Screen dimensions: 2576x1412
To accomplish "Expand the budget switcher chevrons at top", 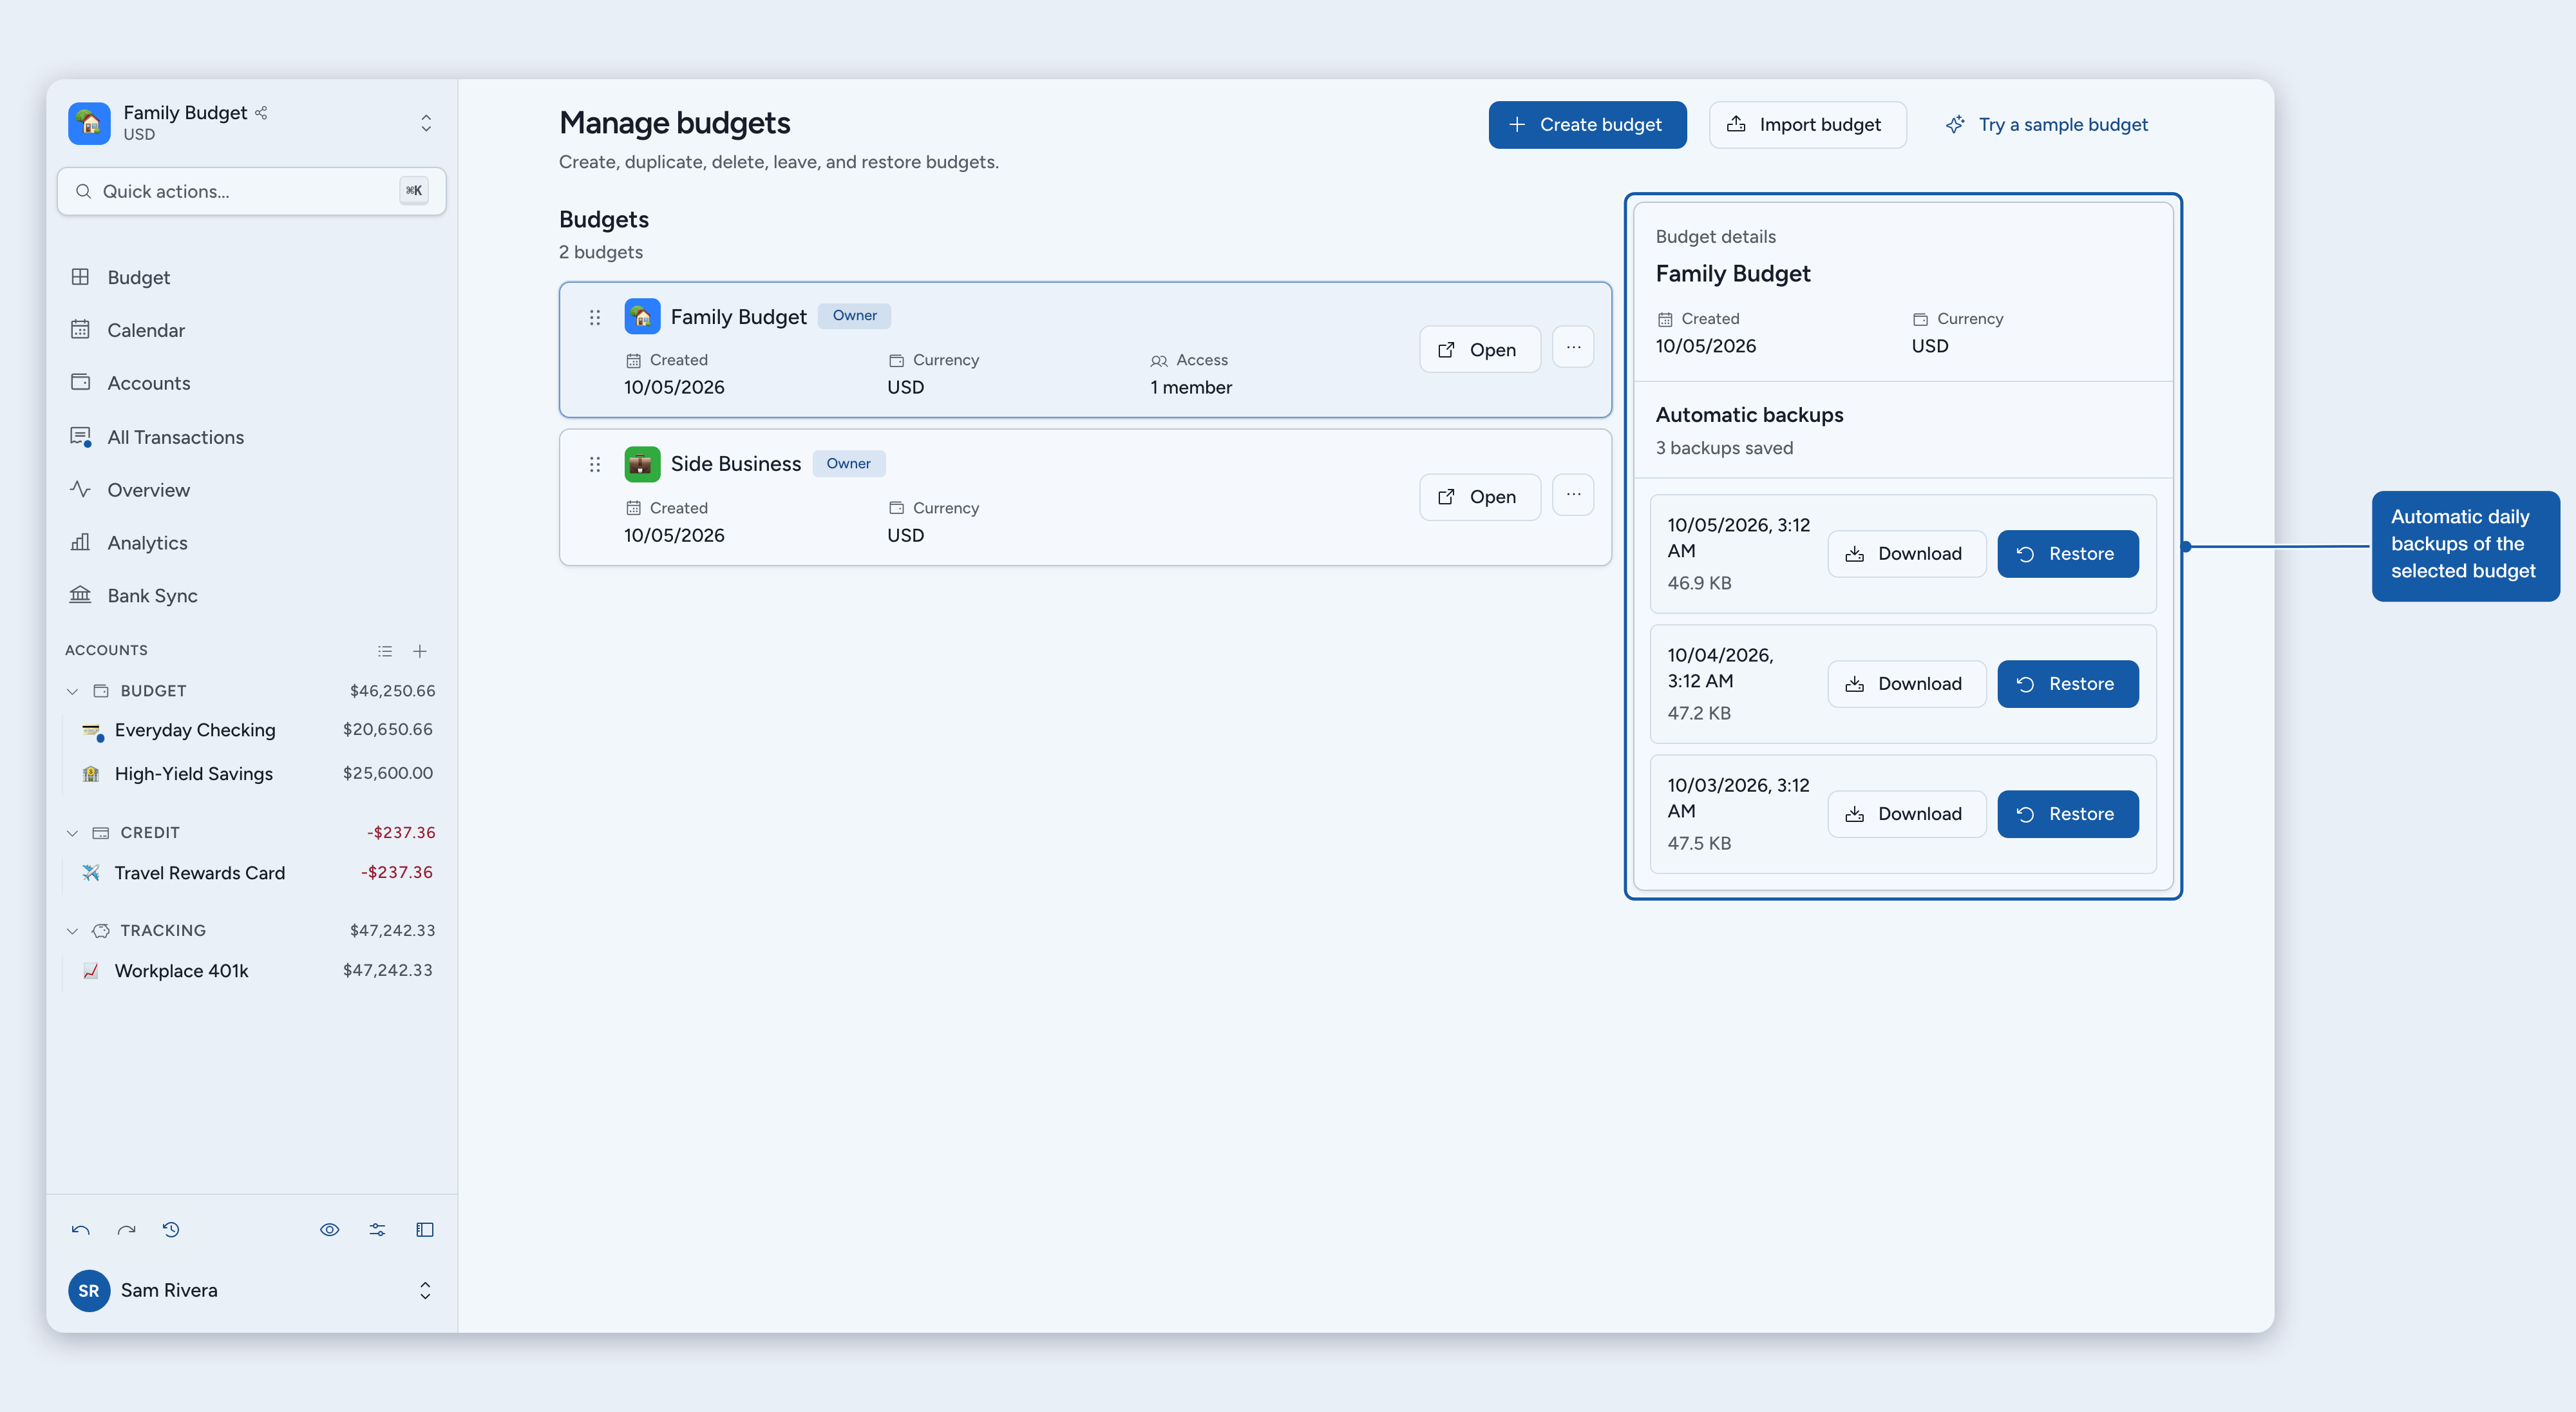I will [426, 123].
